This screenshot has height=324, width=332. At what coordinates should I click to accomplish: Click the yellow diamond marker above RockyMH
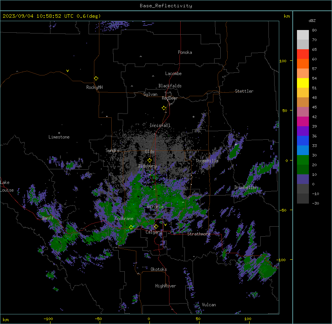click(x=96, y=78)
